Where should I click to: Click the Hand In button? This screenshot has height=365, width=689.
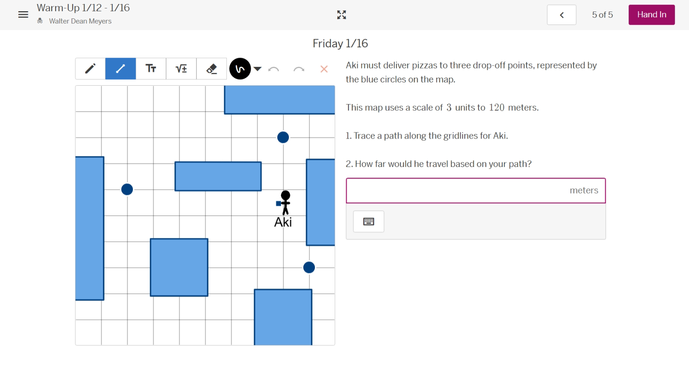click(x=651, y=15)
